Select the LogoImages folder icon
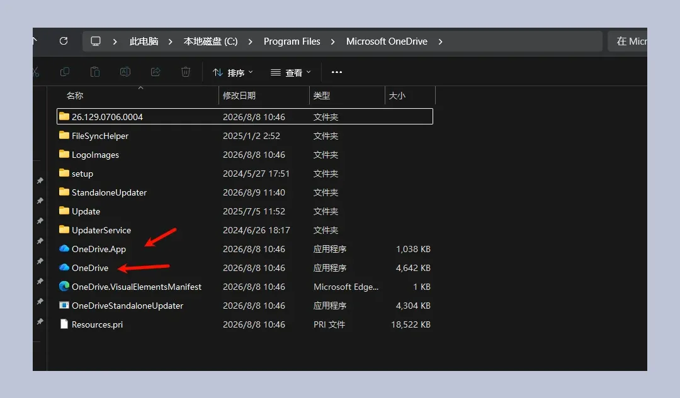This screenshot has height=398, width=680. pos(64,154)
